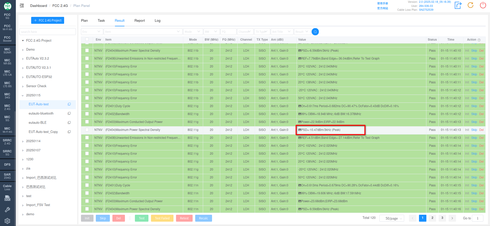The height and width of the screenshot is (226, 490).
Task: Open the 50/page size dropdown
Action: coord(392,218)
